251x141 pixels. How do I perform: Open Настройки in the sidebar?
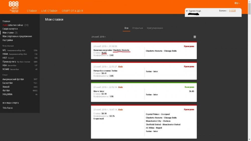[8, 40]
